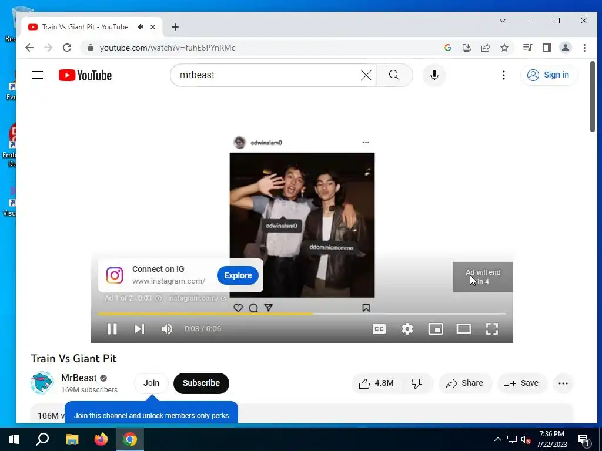This screenshot has width=602, height=451.
Task: Open more actions ellipsis beside Save
Action: pyautogui.click(x=563, y=383)
